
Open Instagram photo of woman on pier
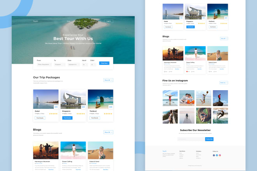click(x=170, y=98)
